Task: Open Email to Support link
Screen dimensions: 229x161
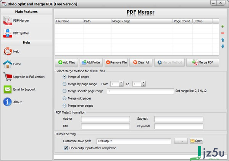Action: [24, 89]
